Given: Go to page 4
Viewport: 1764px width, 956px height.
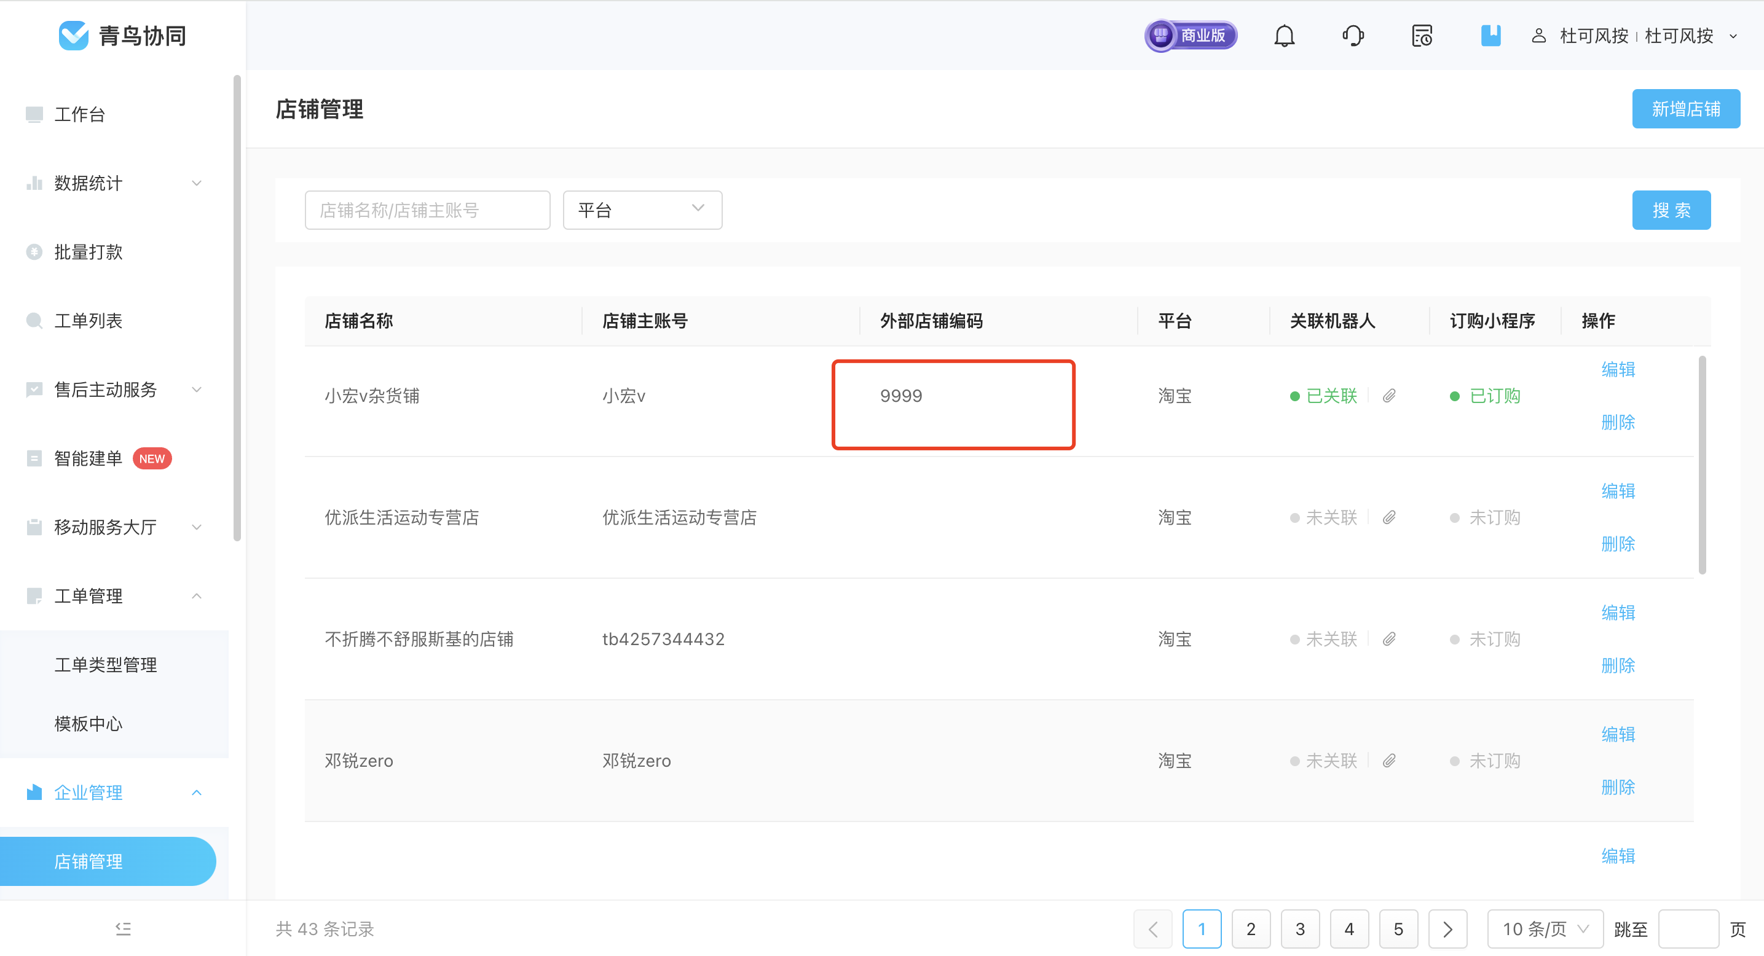Looking at the screenshot, I should (x=1349, y=928).
